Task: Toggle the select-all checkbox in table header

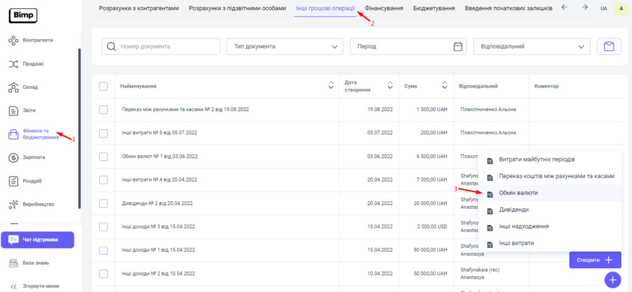Action: click(104, 86)
